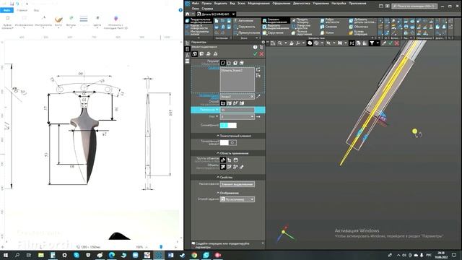Screen dimensions: 462x260
Task: Select the Прямоугольник sketch tool
Action: point(247,32)
